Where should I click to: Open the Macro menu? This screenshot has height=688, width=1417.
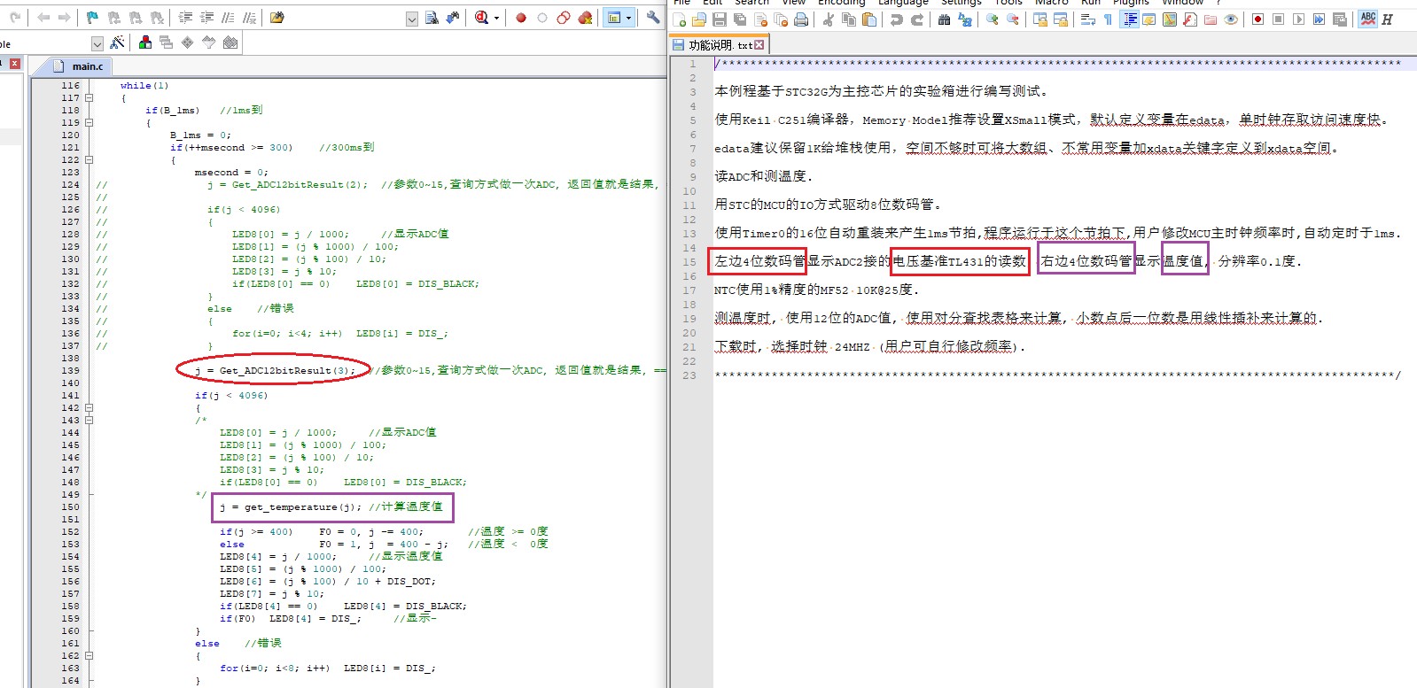tap(1052, 3)
